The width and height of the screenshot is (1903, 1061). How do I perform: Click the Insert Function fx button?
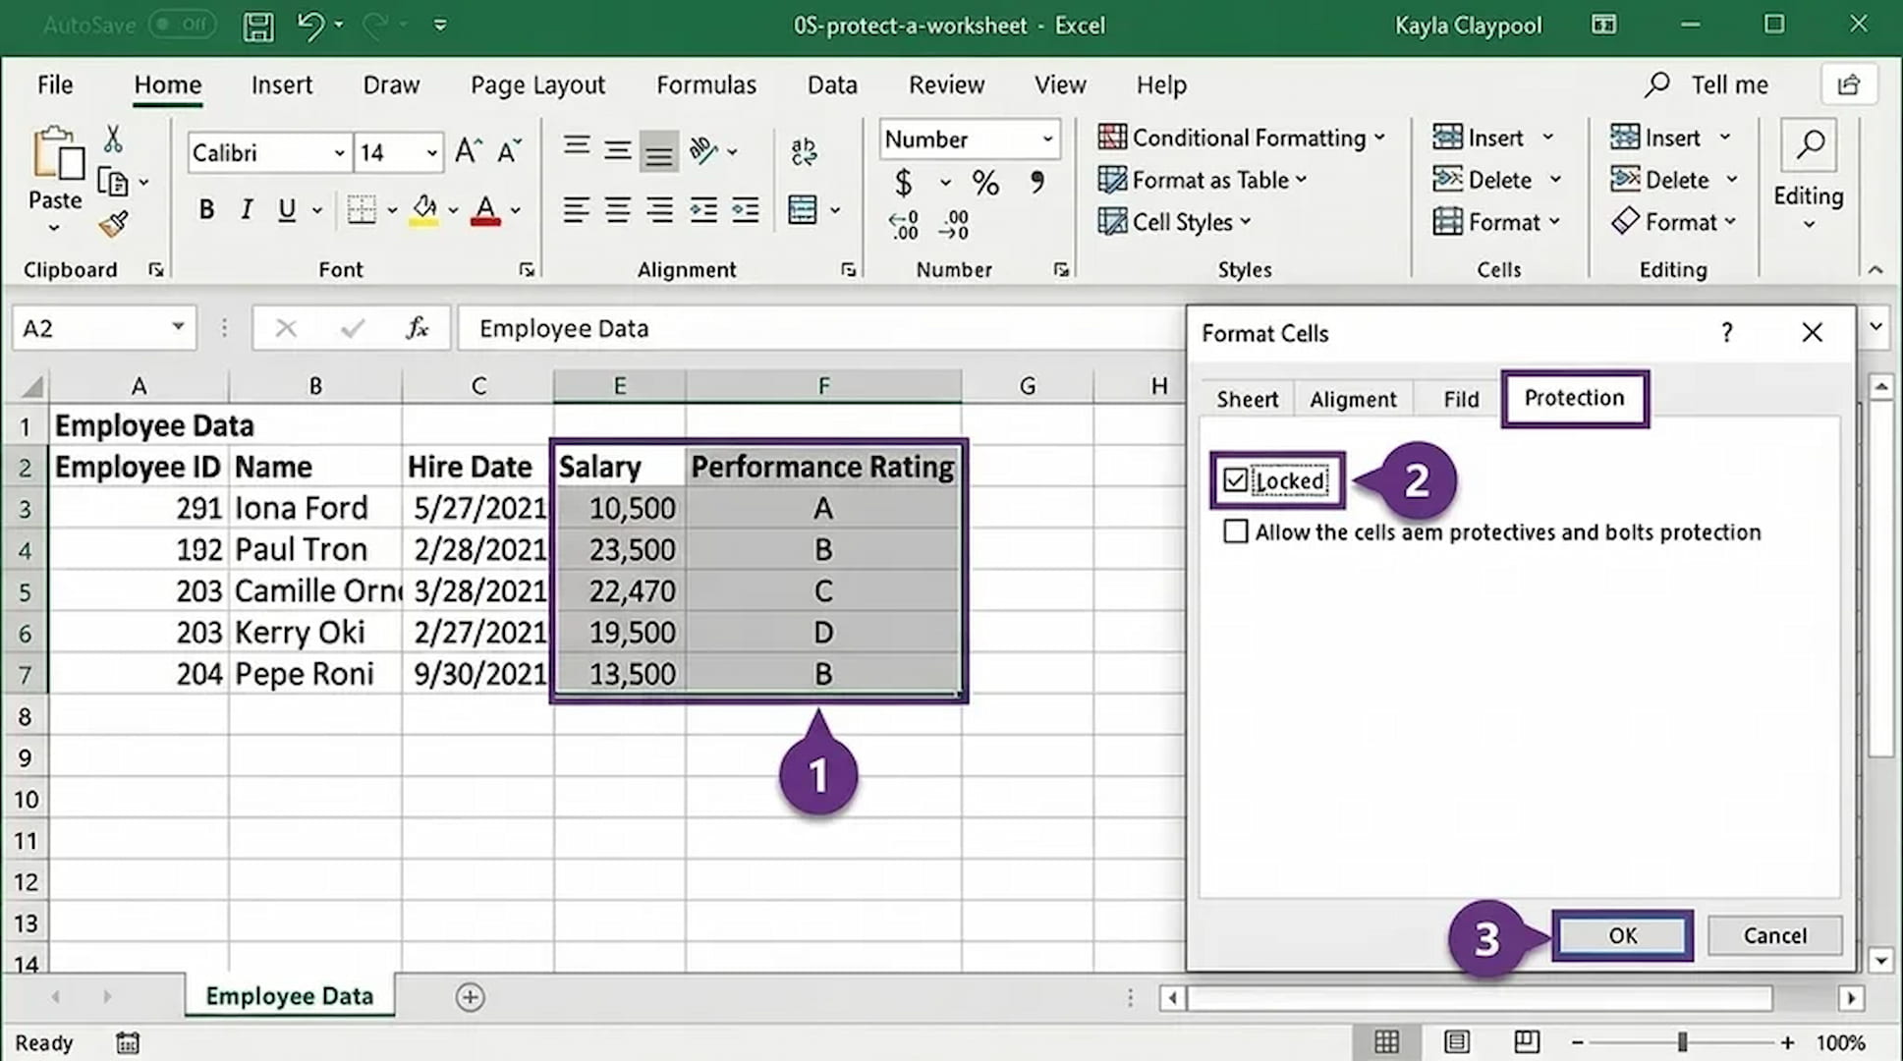tap(418, 328)
